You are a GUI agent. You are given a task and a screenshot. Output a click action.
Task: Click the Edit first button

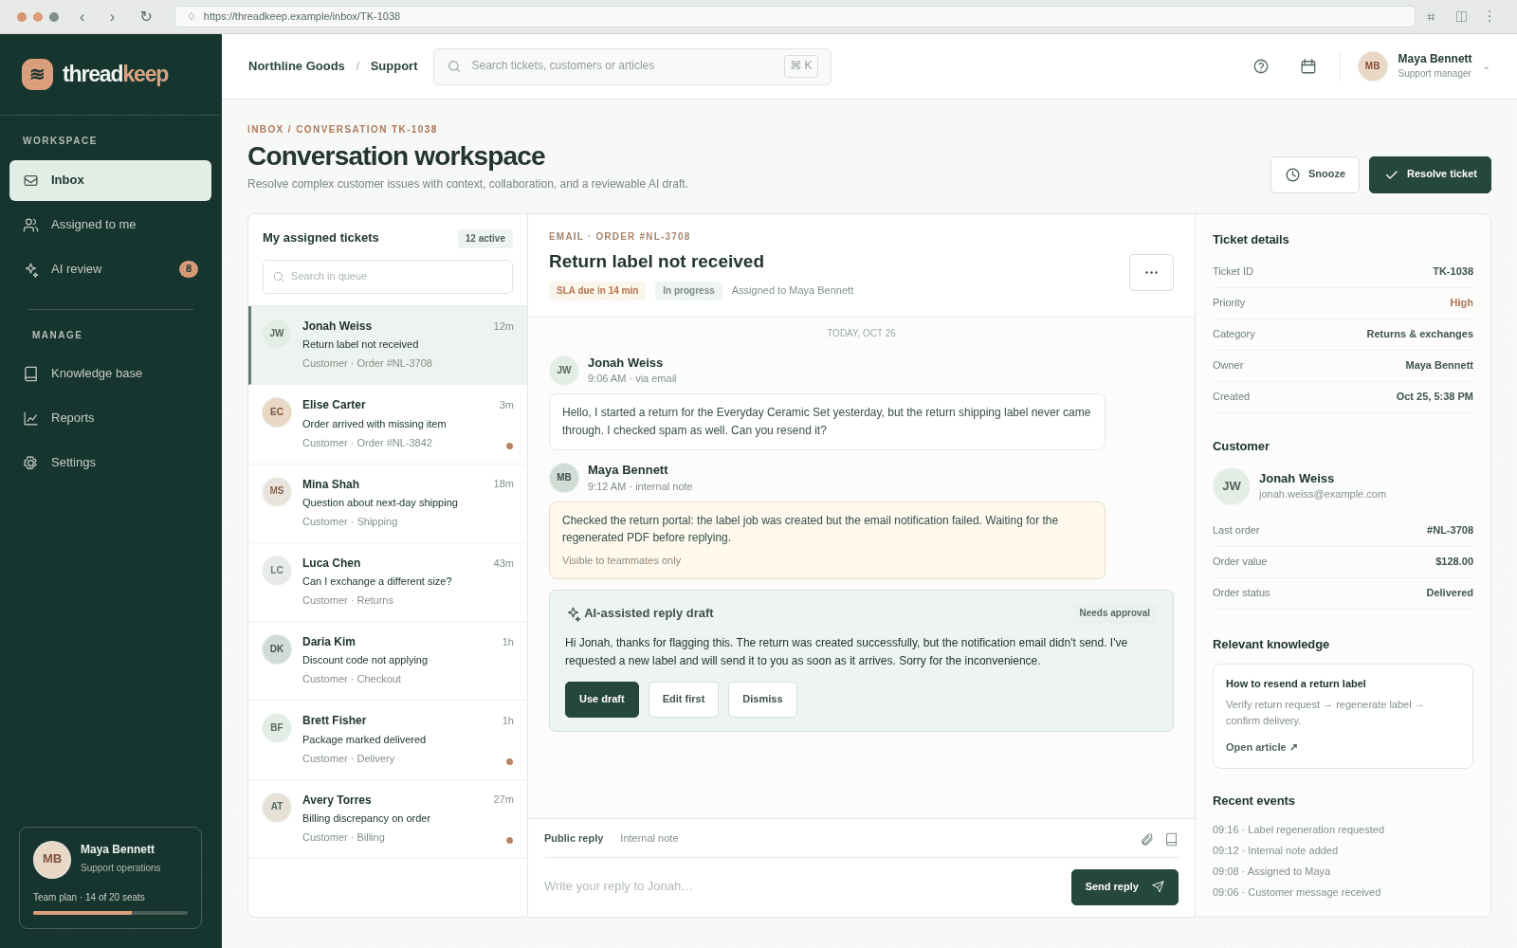[684, 700]
